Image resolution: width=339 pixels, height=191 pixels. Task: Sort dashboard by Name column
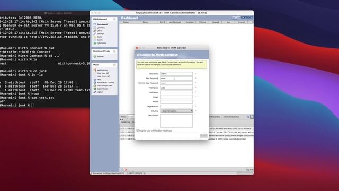coord(145,22)
